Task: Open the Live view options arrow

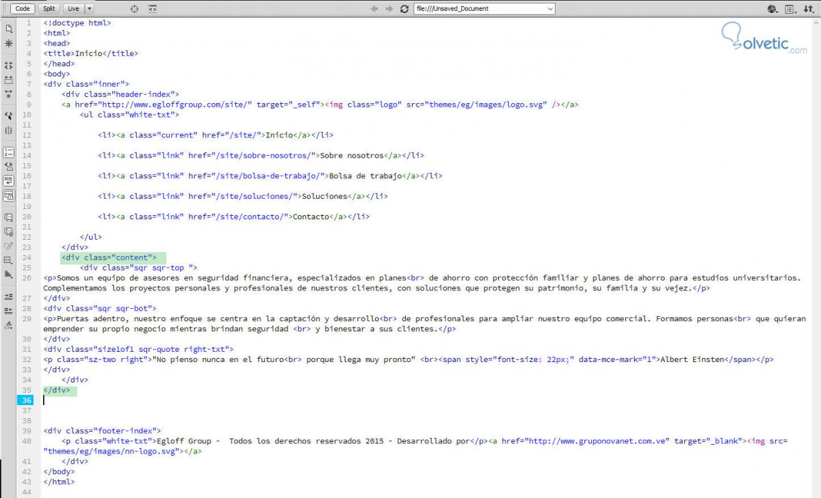Action: coord(90,9)
